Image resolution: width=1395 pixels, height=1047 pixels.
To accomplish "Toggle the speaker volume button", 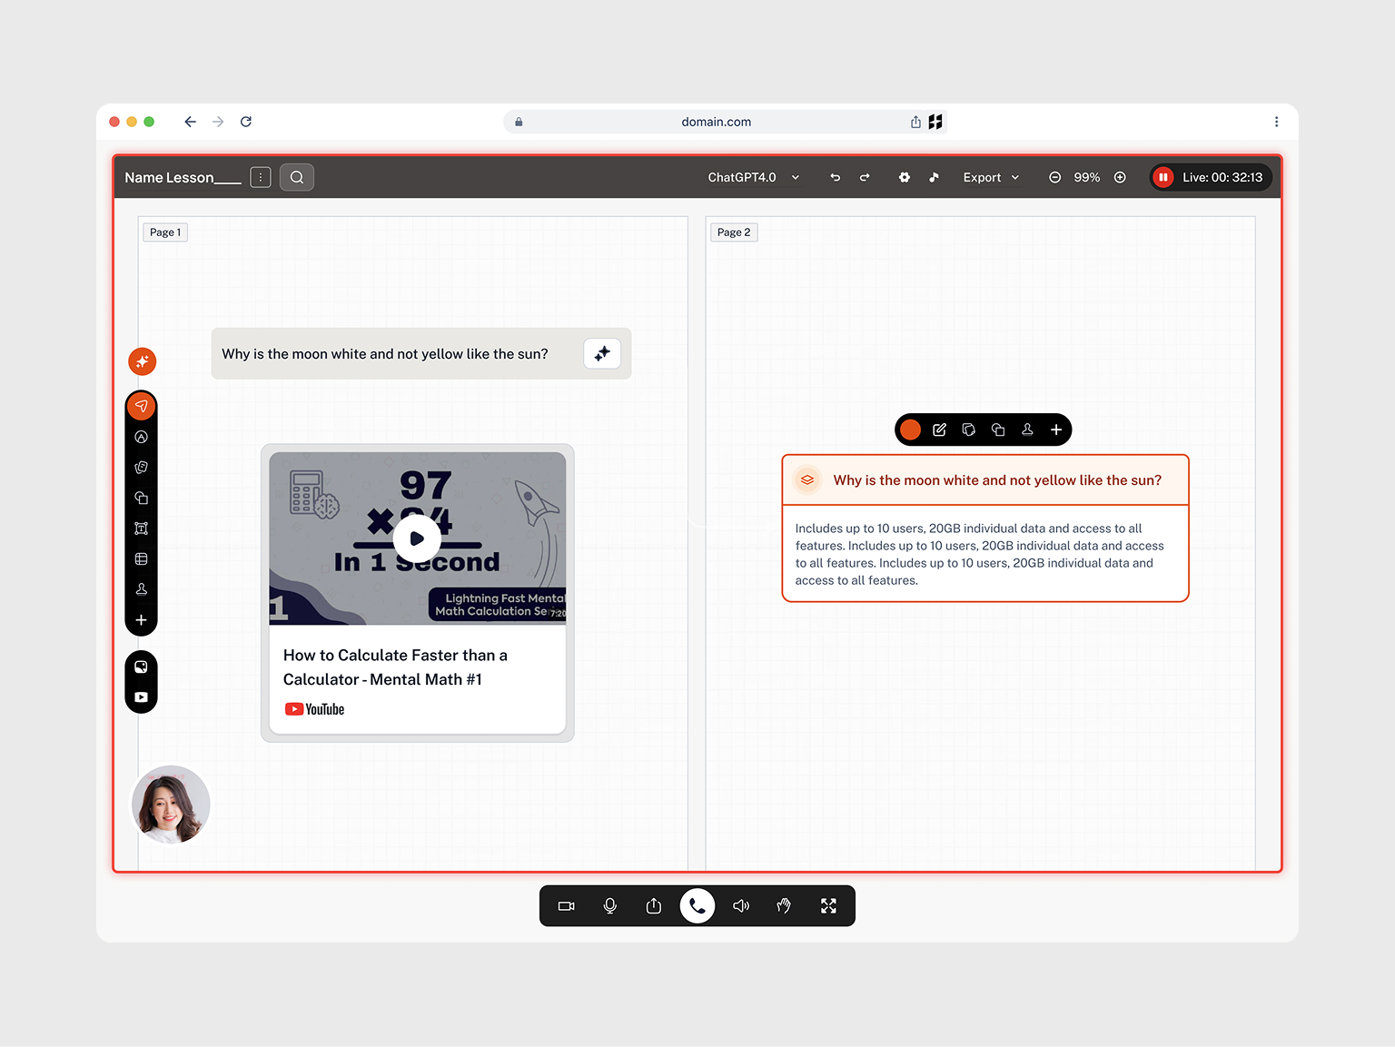I will (741, 905).
